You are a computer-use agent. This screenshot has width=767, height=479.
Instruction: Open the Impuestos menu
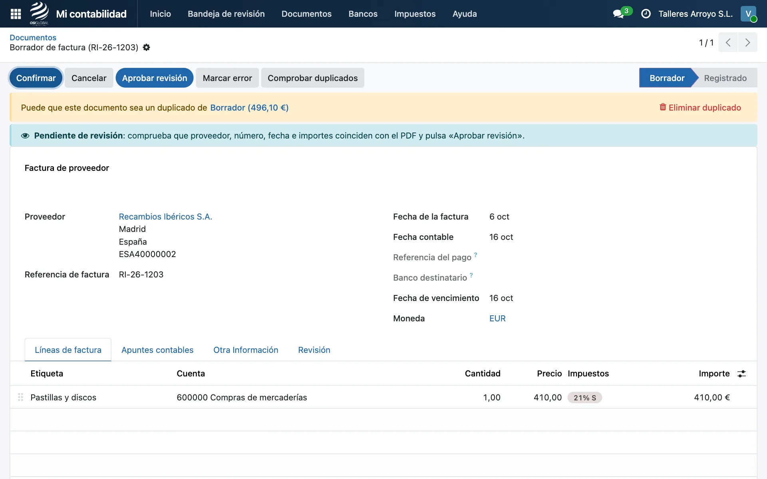coord(415,14)
